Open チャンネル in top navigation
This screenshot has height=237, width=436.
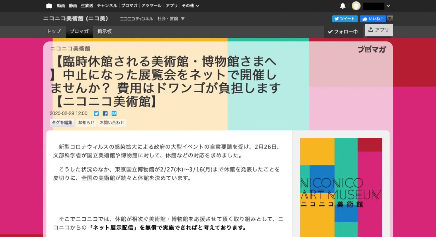[107, 6]
